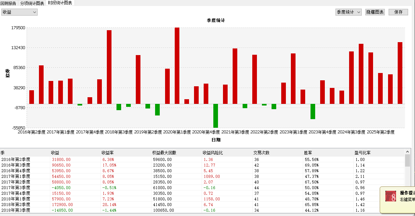Click the scrollbar up arrow in the table
415x216 pixels.
coord(407,151)
